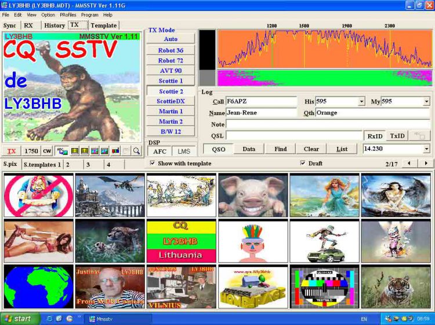Select the CQ LY3BHB Lithuania thumbnail
The height and width of the screenshot is (325, 435).
click(x=182, y=241)
